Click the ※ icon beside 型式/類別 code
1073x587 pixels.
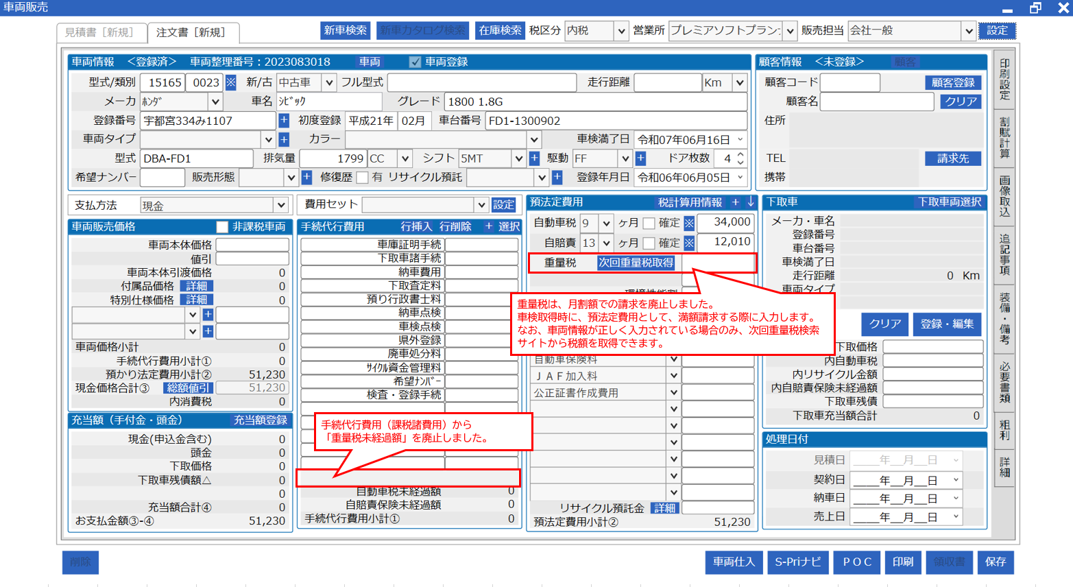point(231,82)
